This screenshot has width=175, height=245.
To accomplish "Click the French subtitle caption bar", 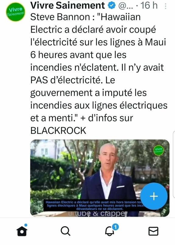I will pos(94,206).
